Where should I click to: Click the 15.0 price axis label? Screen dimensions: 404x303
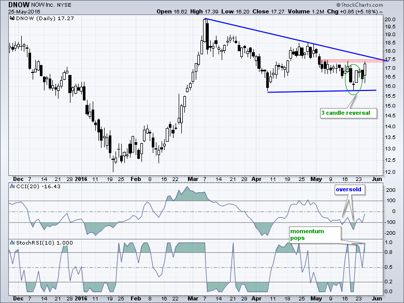[x=390, y=106]
